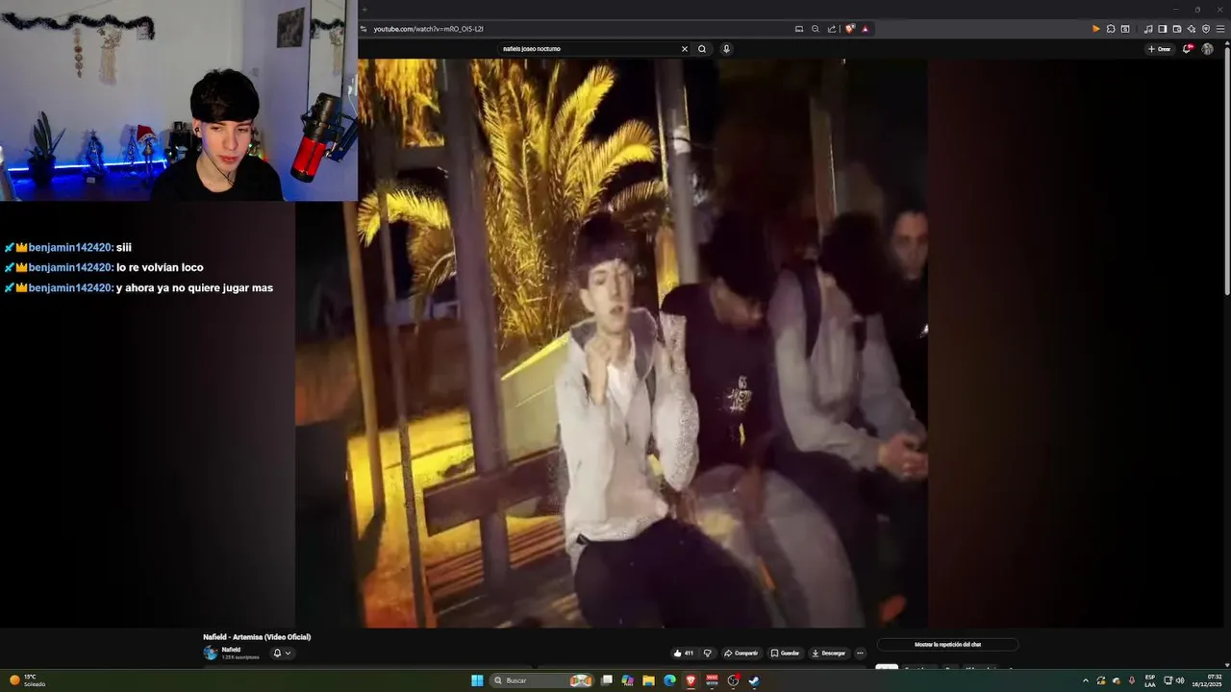Open the Nafield channel name link
Screen dimensions: 1231x692
click(x=231, y=650)
